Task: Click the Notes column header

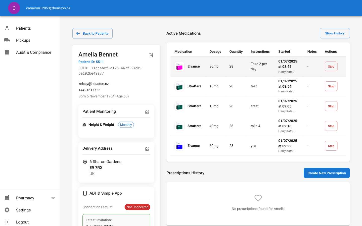Action: pos(312,51)
